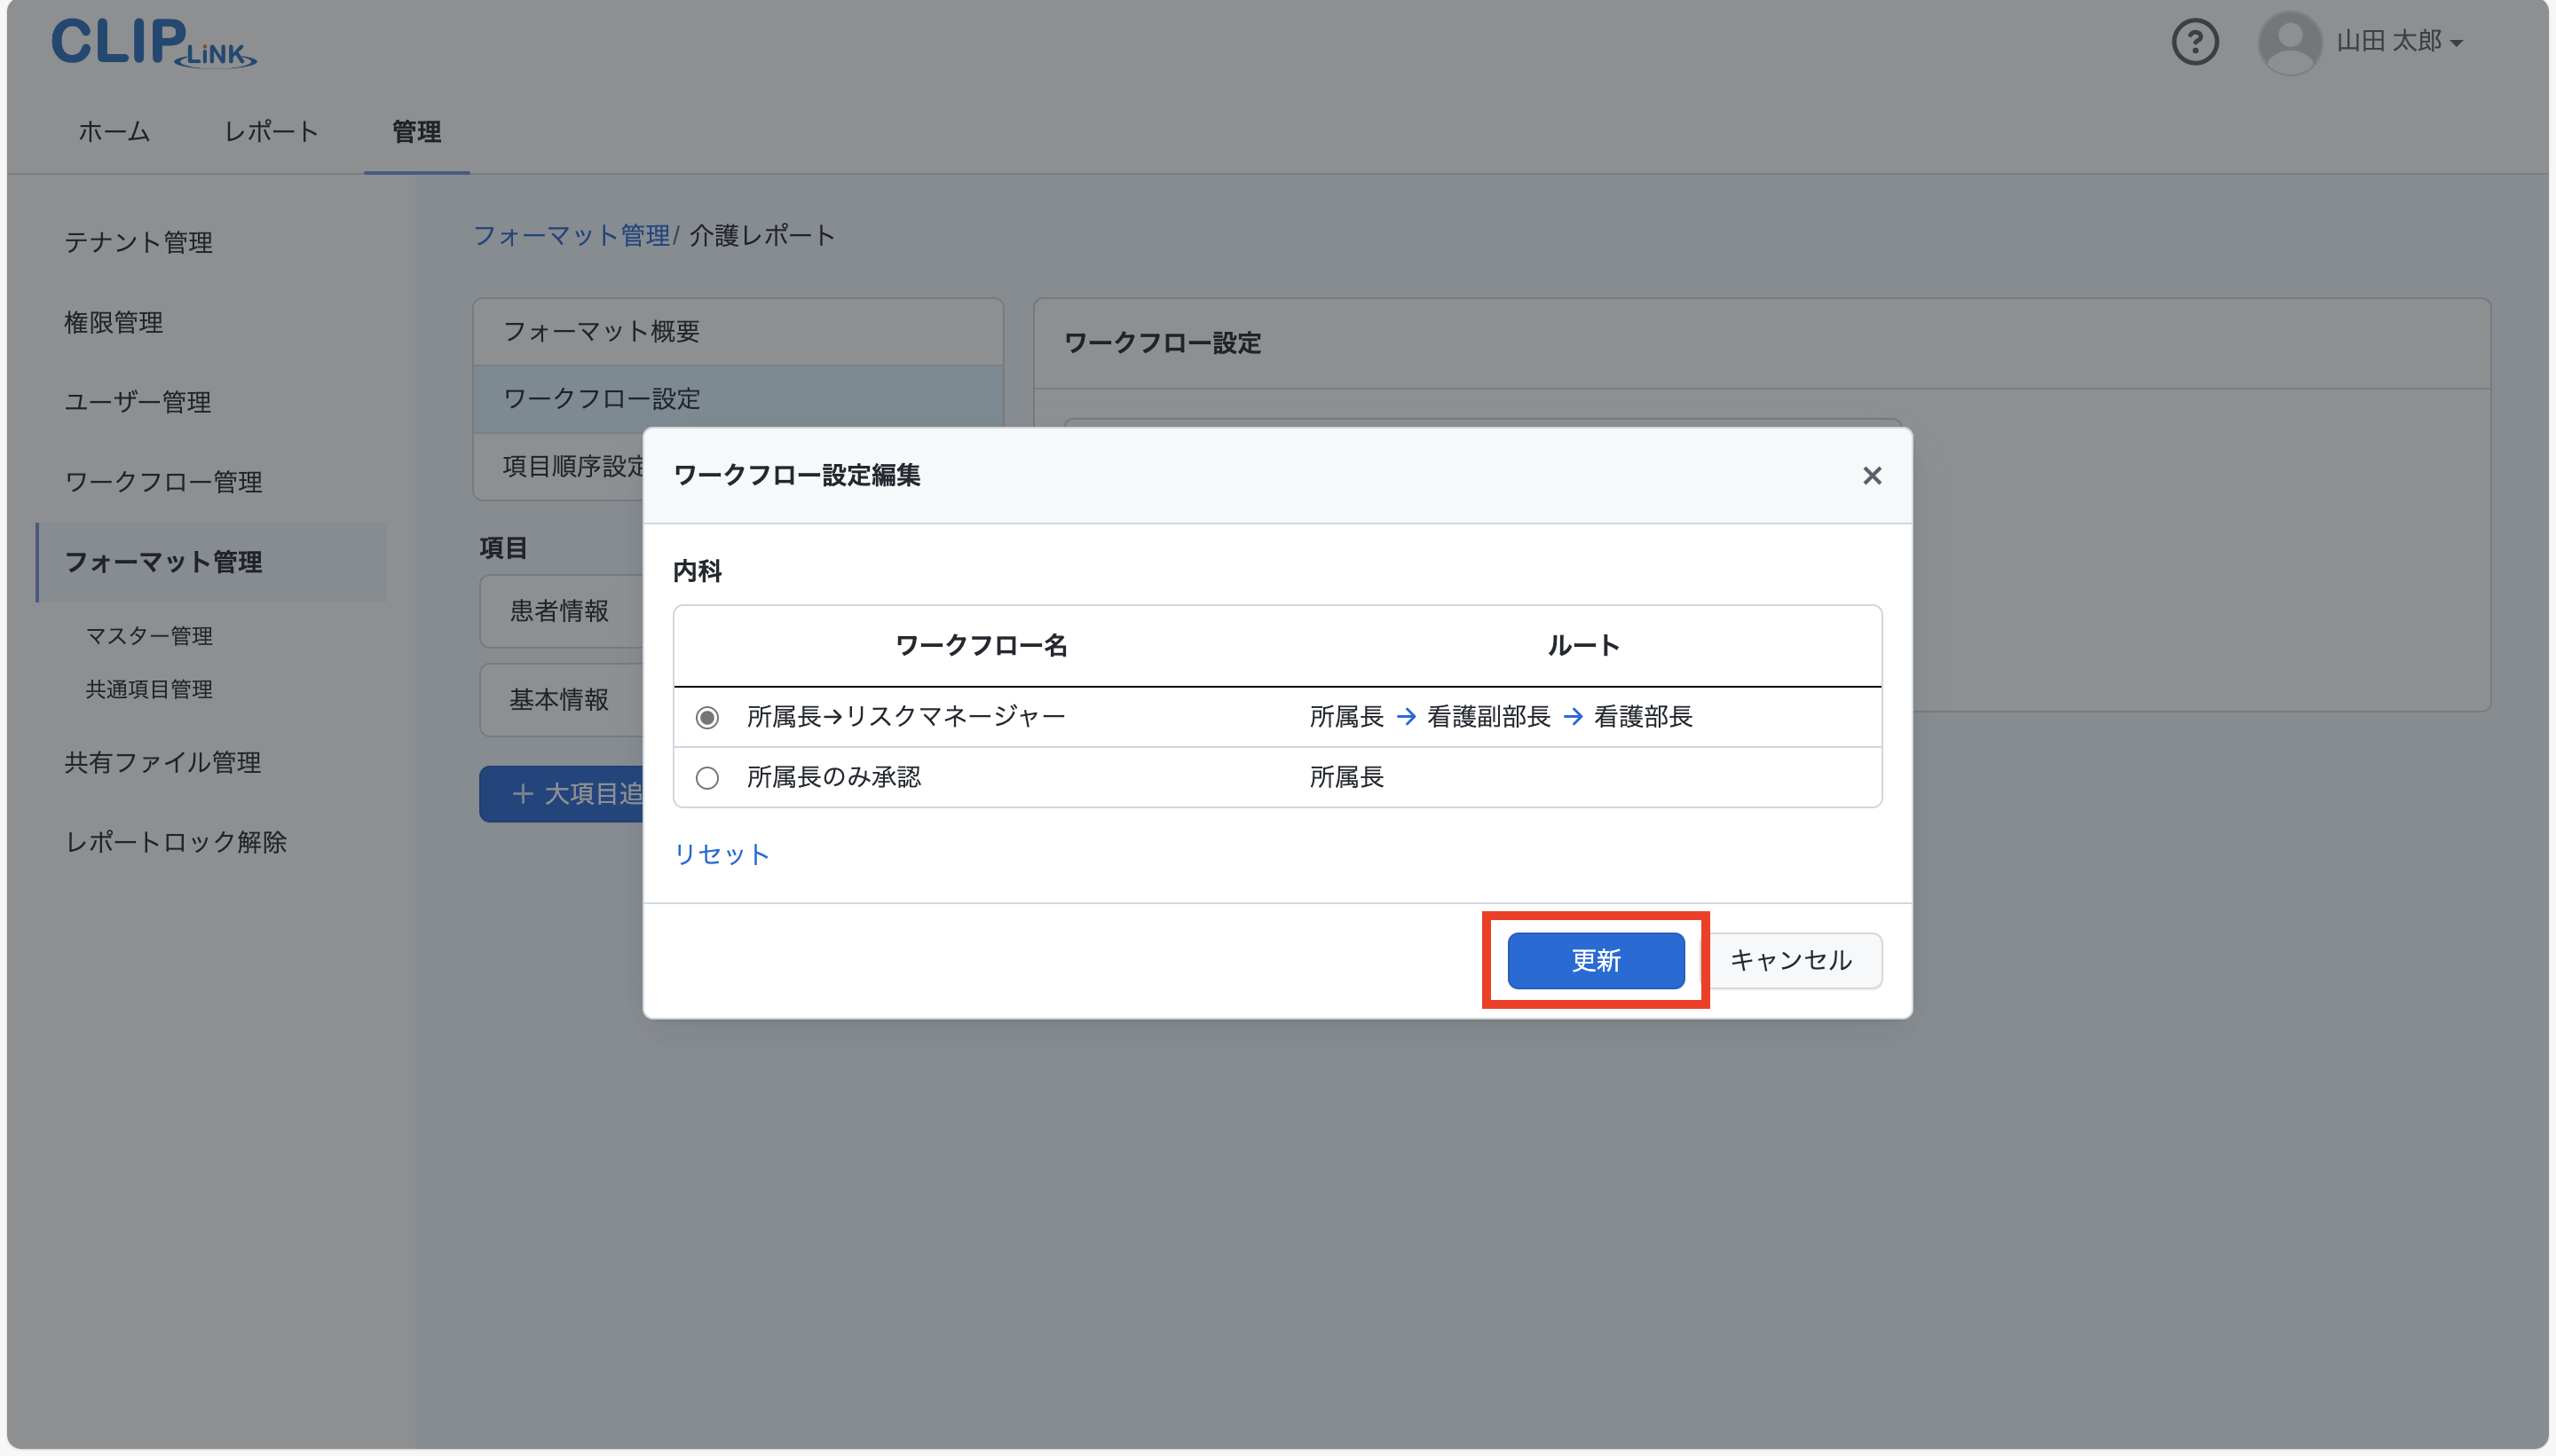Select 共通項目管理 submenu item

[x=149, y=689]
